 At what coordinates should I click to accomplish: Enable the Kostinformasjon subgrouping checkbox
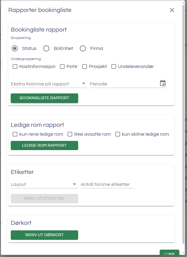pyautogui.click(x=15, y=66)
